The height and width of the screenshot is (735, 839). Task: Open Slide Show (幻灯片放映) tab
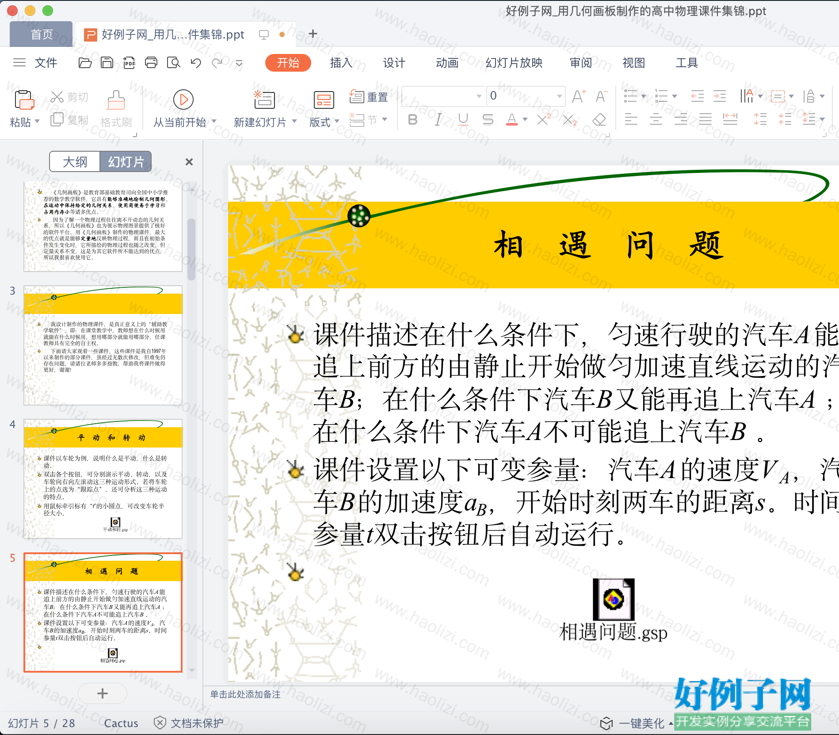click(514, 63)
